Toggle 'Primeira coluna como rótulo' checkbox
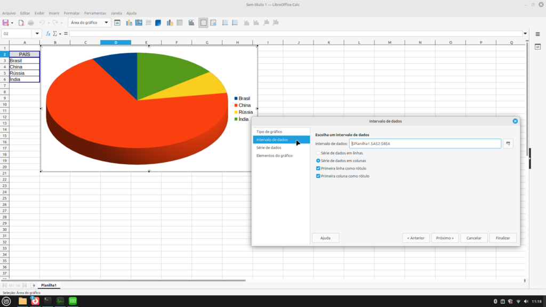Viewport: 546px width, 307px height. coord(318,176)
